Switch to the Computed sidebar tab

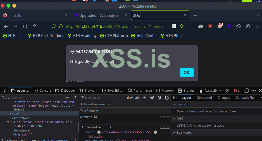click(204, 98)
